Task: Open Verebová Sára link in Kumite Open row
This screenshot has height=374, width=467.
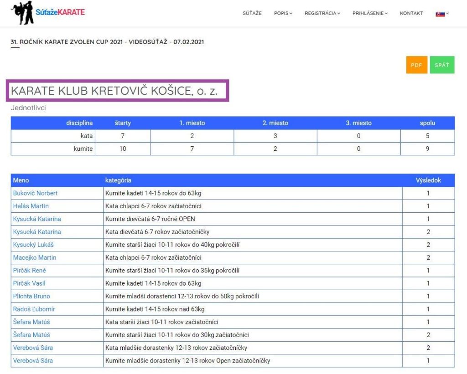Action: pos(33,361)
